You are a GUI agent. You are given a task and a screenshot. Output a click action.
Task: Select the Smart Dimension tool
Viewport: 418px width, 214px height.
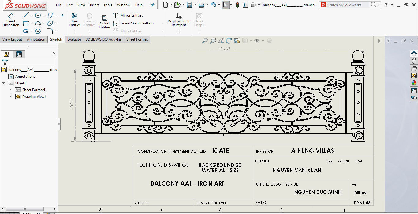[x=11, y=20]
